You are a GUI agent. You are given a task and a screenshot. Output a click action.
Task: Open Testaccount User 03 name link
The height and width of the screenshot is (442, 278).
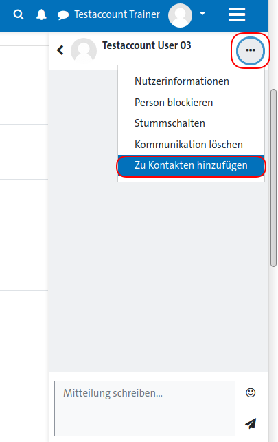(x=146, y=45)
